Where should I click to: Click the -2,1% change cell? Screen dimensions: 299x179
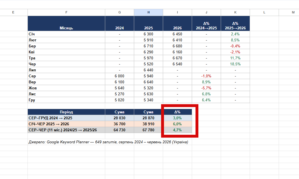235,52
